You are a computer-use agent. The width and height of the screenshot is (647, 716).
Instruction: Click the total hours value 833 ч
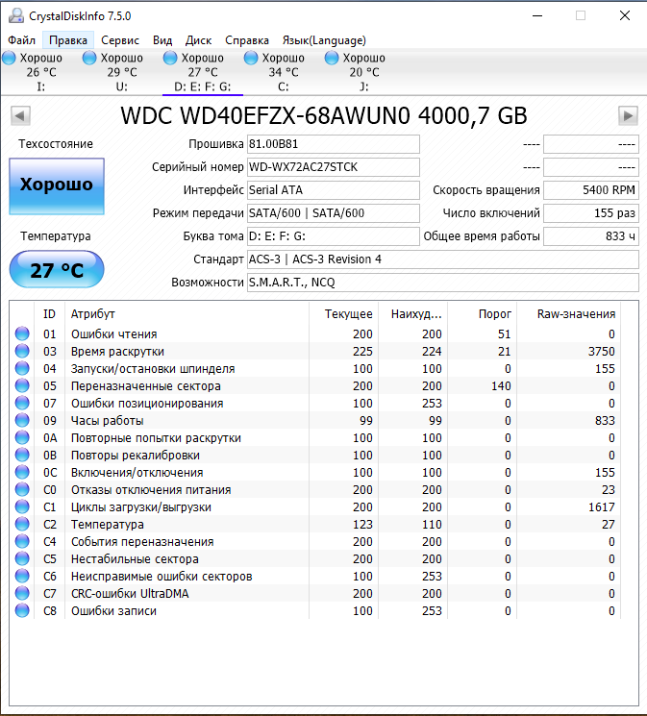coord(591,236)
